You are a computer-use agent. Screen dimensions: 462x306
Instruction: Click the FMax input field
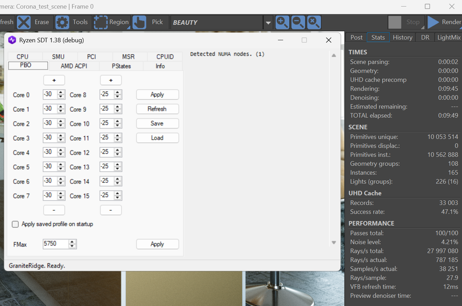(56, 244)
